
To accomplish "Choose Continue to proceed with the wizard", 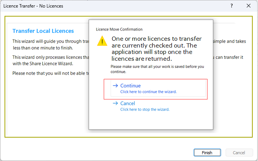I will tap(130, 86).
